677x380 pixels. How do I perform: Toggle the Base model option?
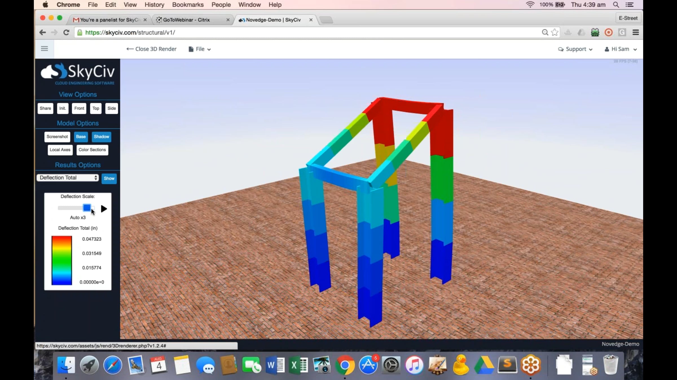point(81,137)
